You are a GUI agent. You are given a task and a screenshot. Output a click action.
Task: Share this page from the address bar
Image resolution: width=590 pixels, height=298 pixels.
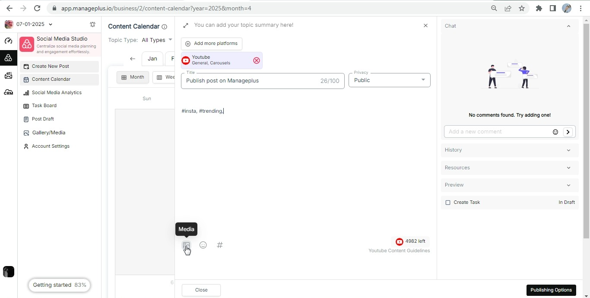point(508,8)
